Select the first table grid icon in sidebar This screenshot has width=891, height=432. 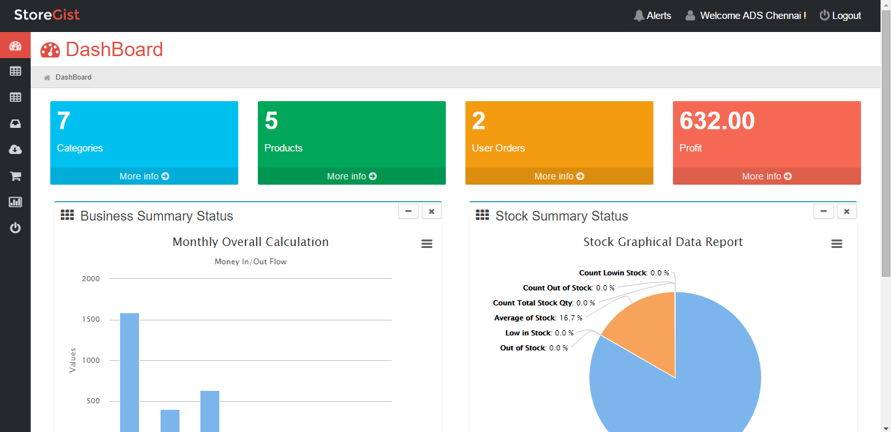click(15, 71)
